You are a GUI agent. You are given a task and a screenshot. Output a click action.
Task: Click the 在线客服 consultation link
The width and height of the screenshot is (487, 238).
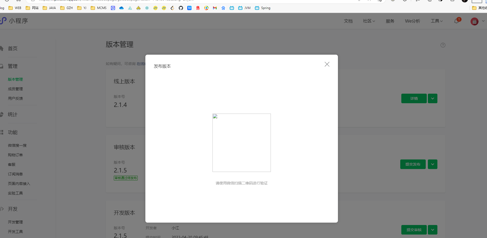pos(141,64)
